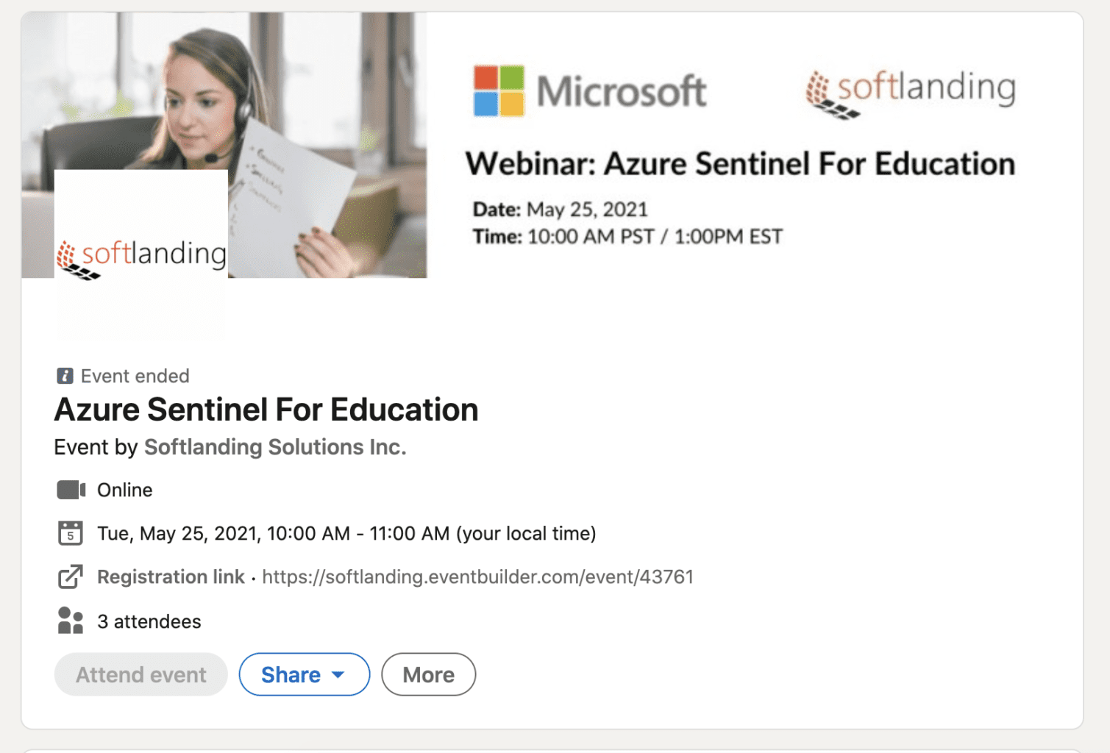
Task: Click the event date and time text
Action: pos(346,533)
